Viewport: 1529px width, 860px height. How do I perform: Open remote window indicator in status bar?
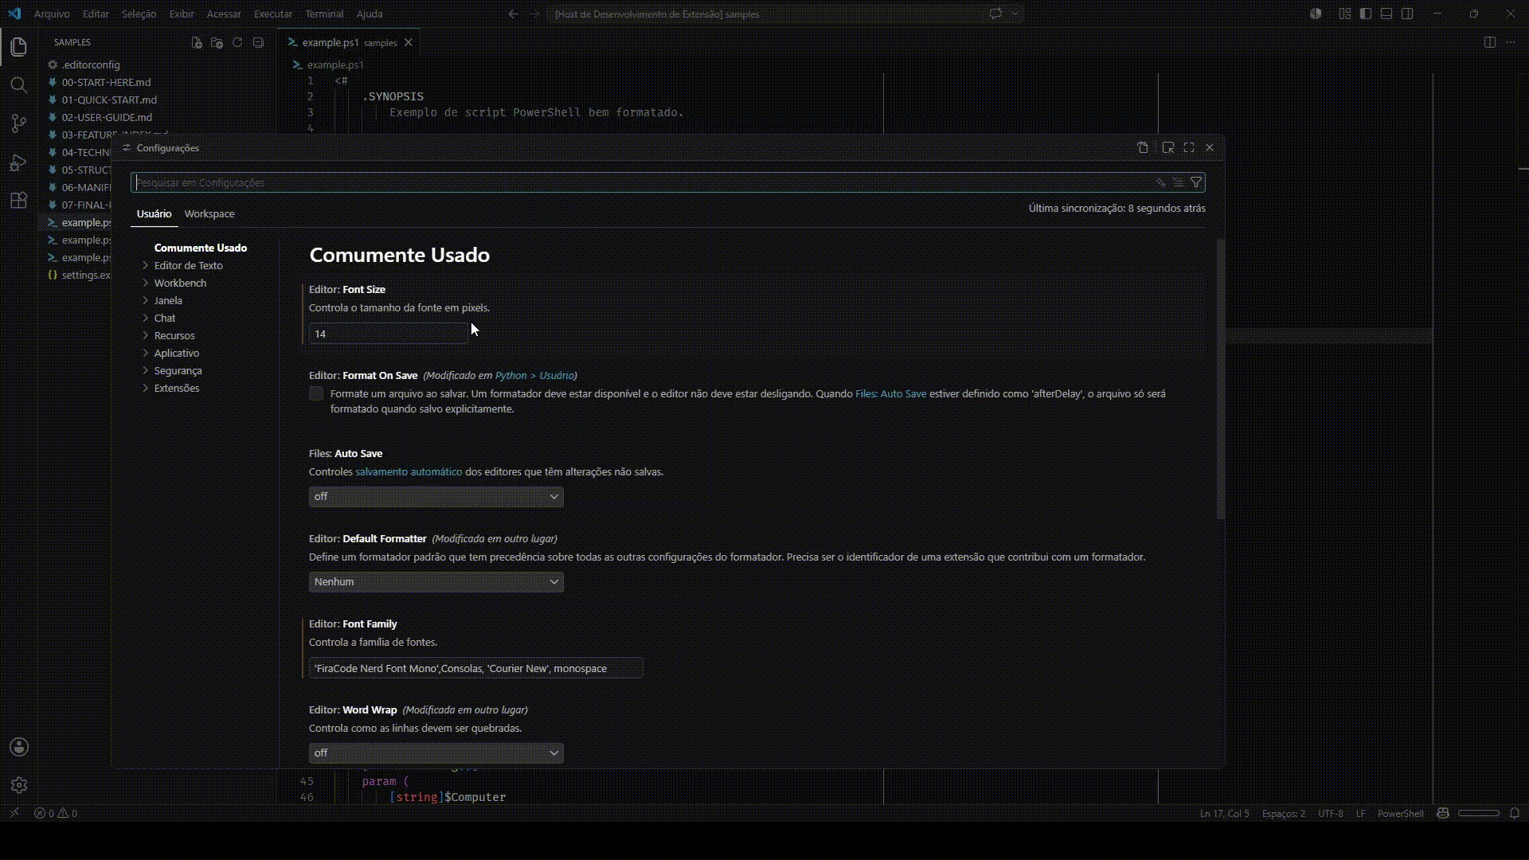[14, 813]
